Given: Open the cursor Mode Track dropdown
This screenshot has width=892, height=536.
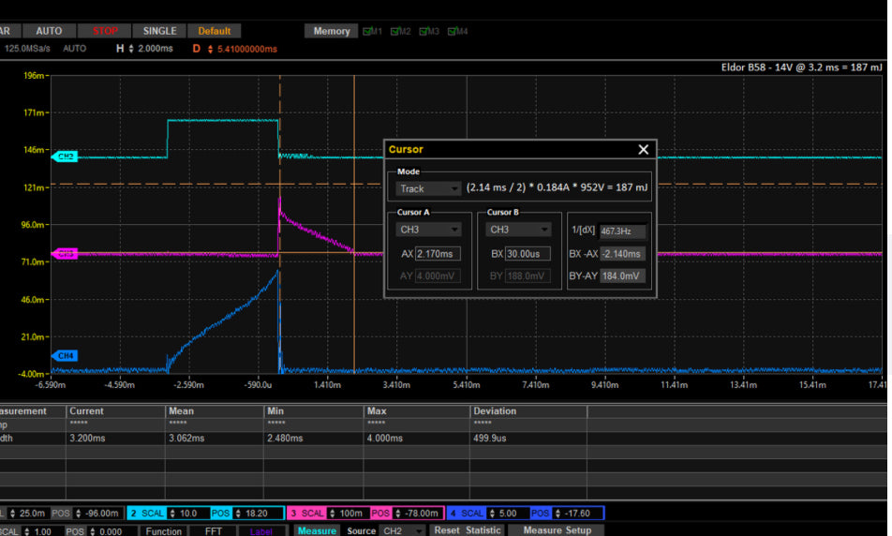Looking at the screenshot, I should tap(428, 188).
